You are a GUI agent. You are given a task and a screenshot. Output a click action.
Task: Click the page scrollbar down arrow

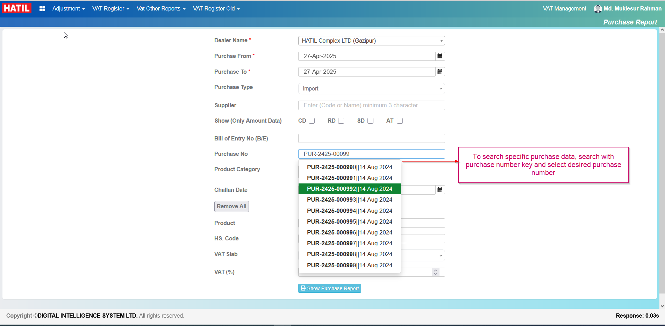click(x=662, y=306)
